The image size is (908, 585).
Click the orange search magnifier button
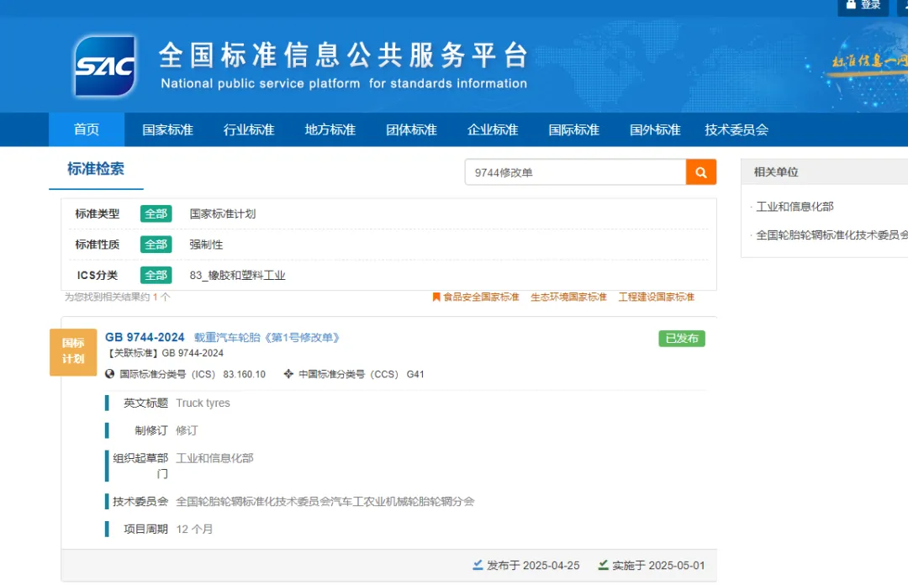click(700, 172)
